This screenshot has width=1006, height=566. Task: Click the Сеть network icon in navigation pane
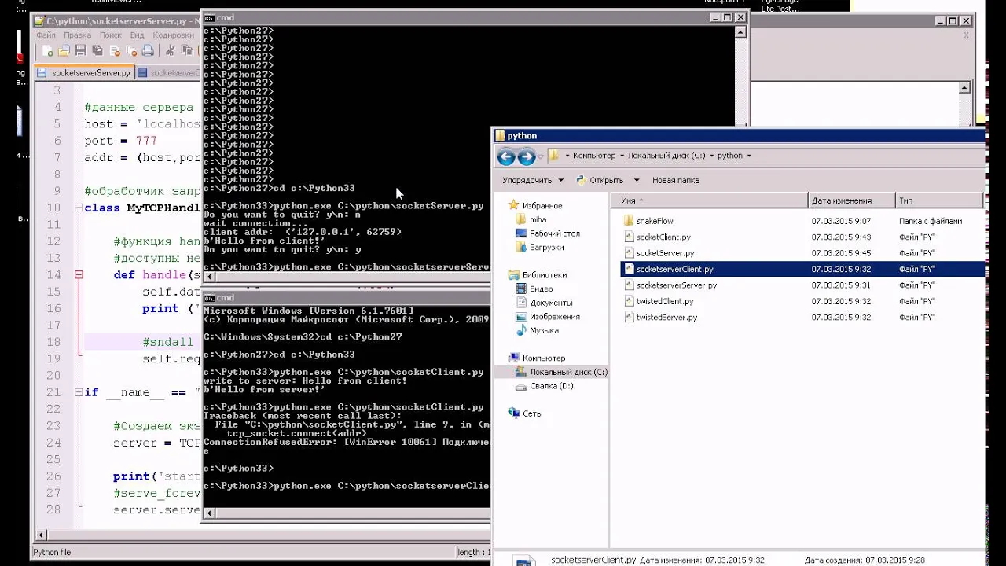514,413
